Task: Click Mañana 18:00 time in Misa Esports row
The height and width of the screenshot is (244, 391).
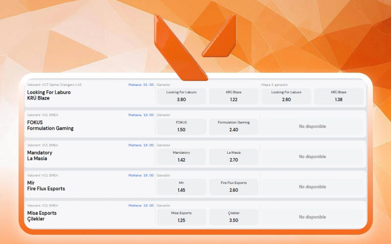Action: [x=141, y=205]
